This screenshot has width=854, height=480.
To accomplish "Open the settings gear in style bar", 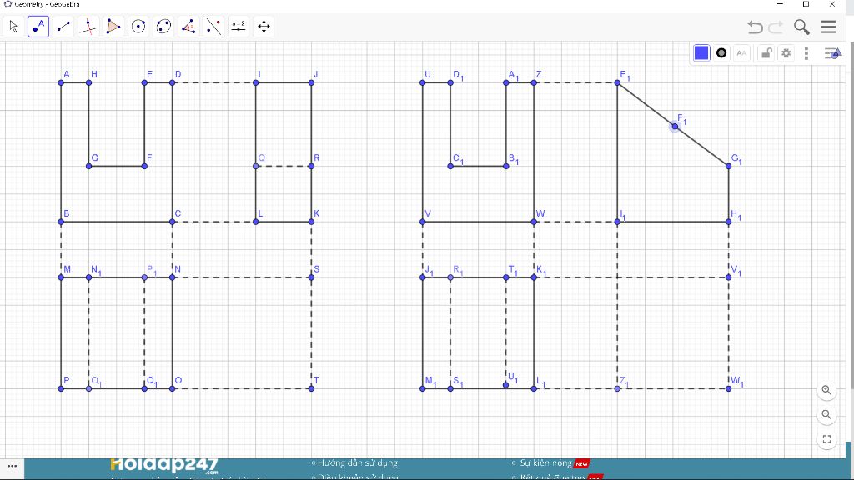I will click(786, 52).
